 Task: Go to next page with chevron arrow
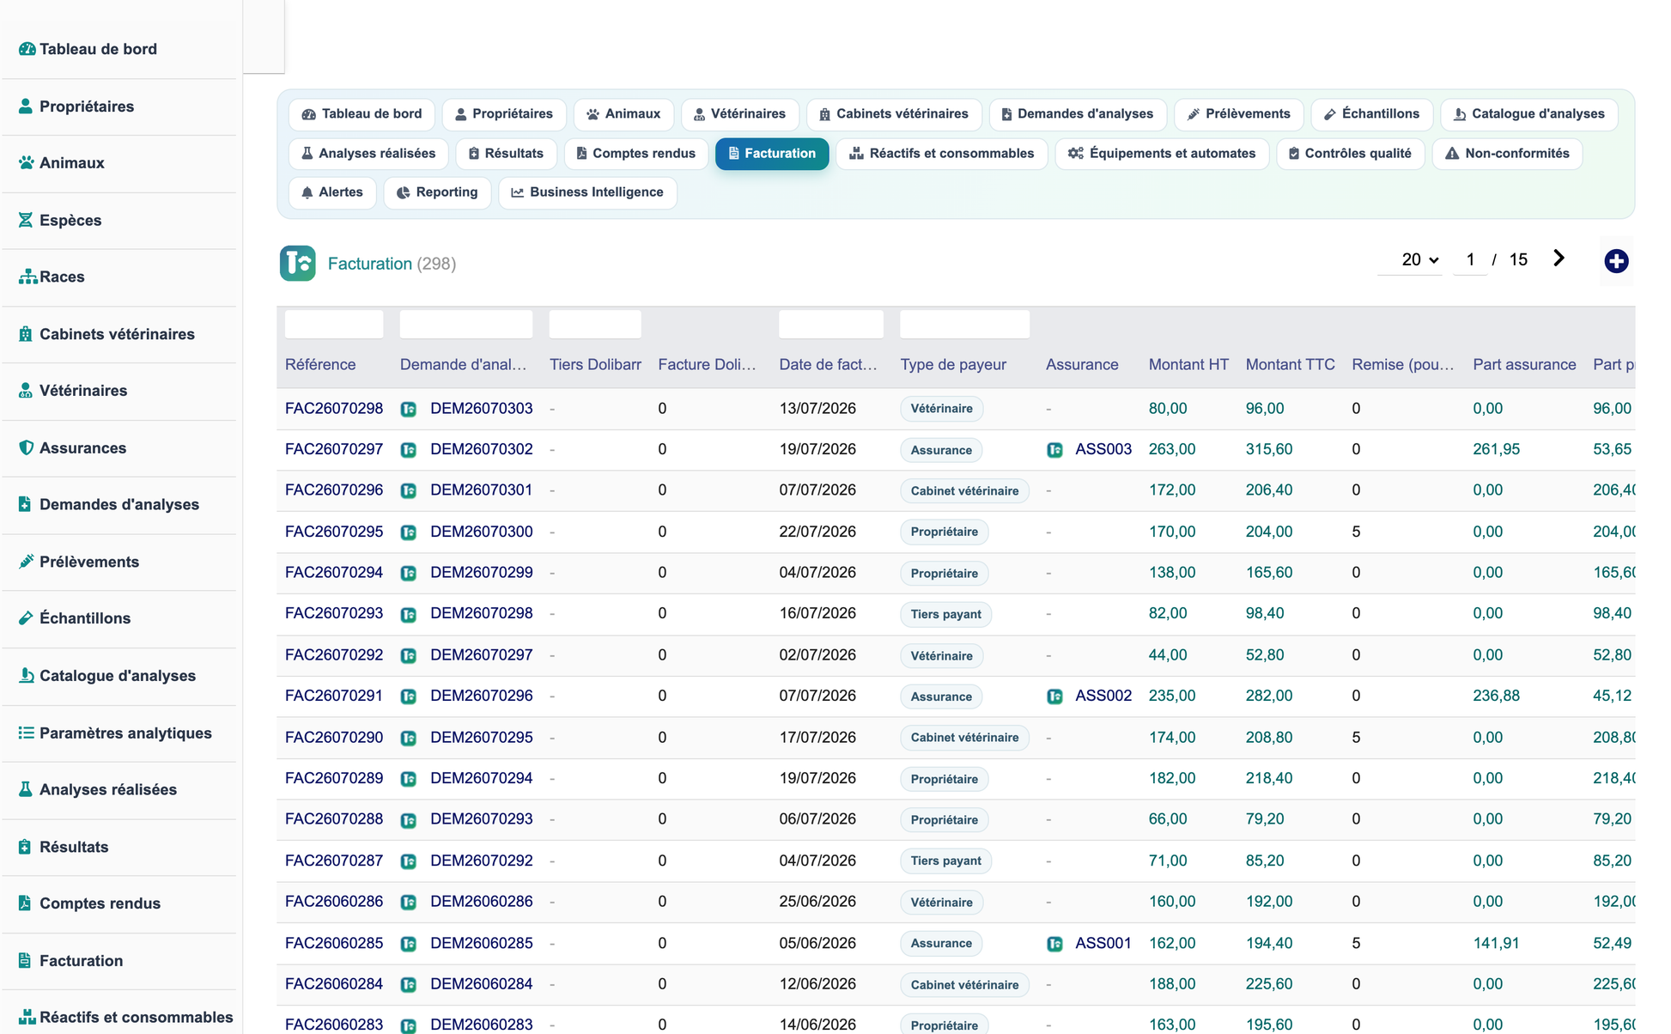1559,258
